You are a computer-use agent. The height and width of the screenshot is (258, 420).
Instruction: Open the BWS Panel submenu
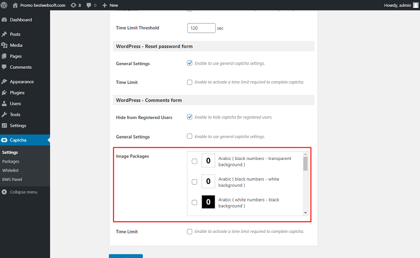coord(12,179)
